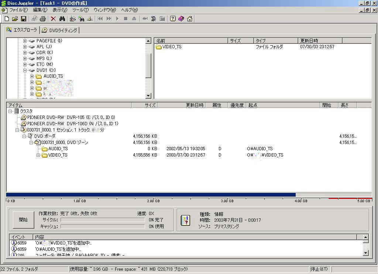Sort file list by サイズ column header
Image resolution: width=378 pixels, height=274 pixels.
pyautogui.click(x=241, y=41)
